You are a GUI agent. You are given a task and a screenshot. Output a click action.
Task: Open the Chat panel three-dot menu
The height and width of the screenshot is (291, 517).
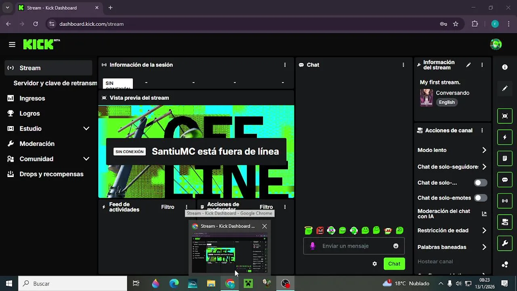403,65
